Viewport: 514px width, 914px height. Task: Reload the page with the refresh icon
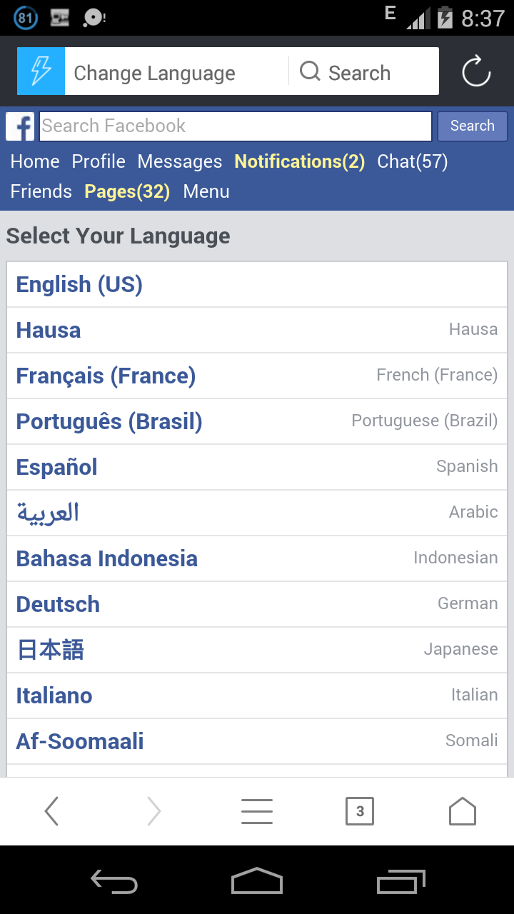tap(475, 71)
